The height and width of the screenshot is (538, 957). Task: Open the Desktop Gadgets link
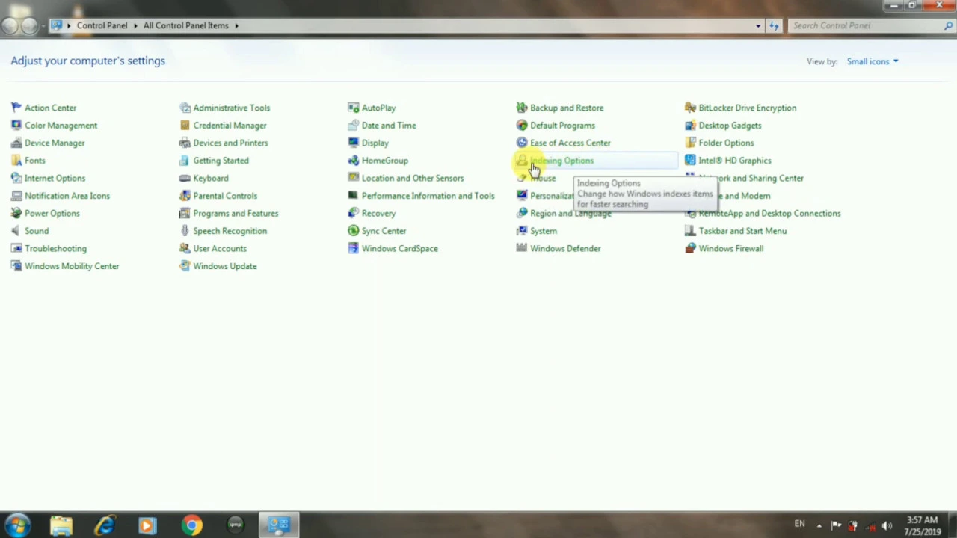730,126
